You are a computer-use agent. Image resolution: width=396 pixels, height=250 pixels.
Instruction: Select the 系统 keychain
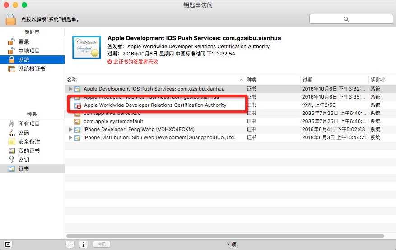coord(33,60)
